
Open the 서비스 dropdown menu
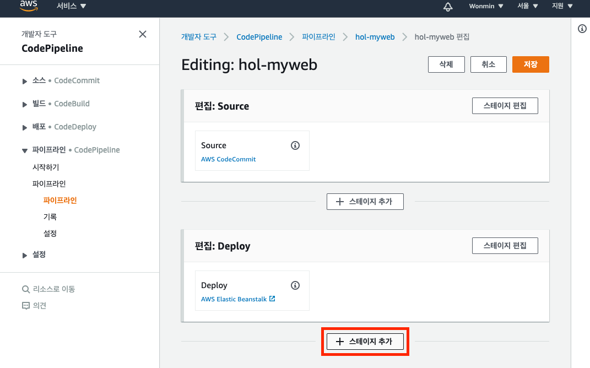click(x=71, y=6)
